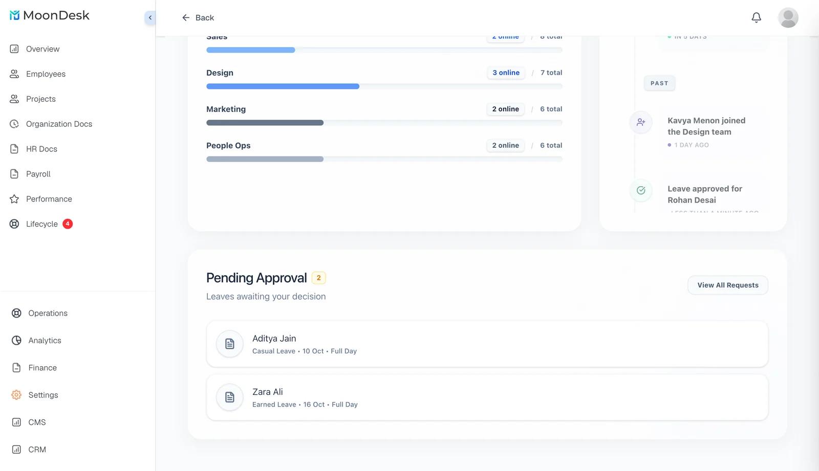Click the Back link text

[x=205, y=18]
